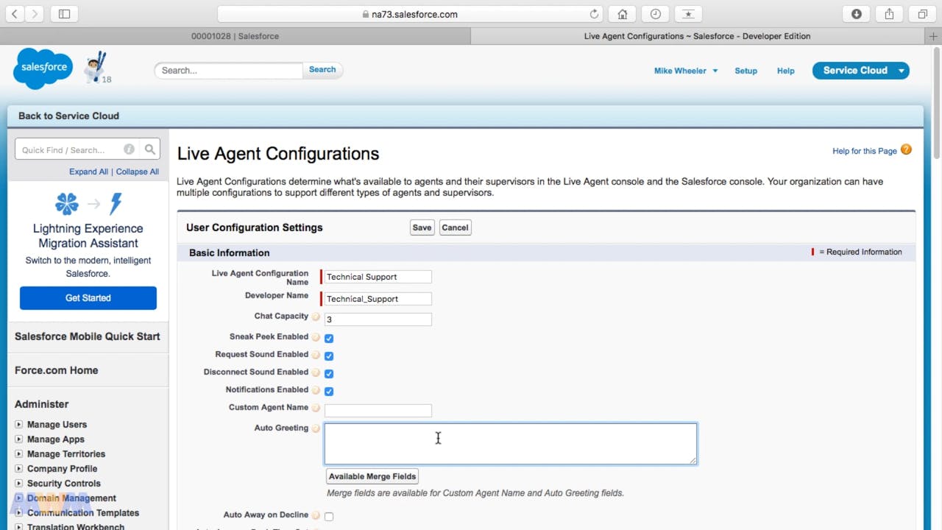The image size is (942, 530).
Task: Show help bubble for Disconnect Sound Enabled
Action: pos(316,372)
